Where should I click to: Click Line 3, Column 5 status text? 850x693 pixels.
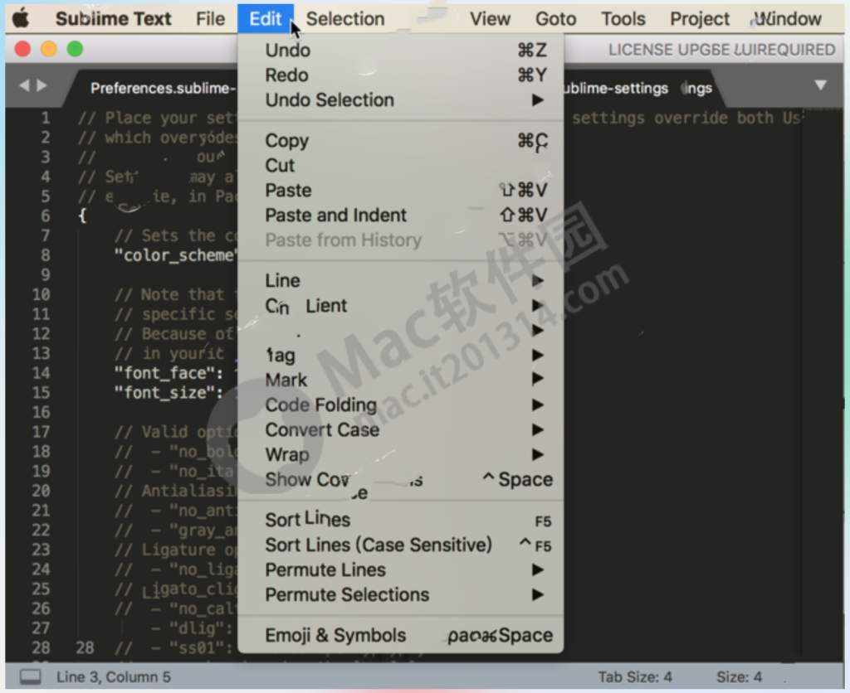click(x=113, y=677)
